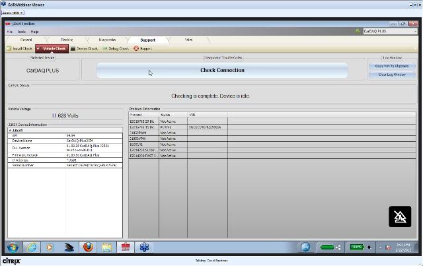Click the Clear Log Window button

point(392,75)
